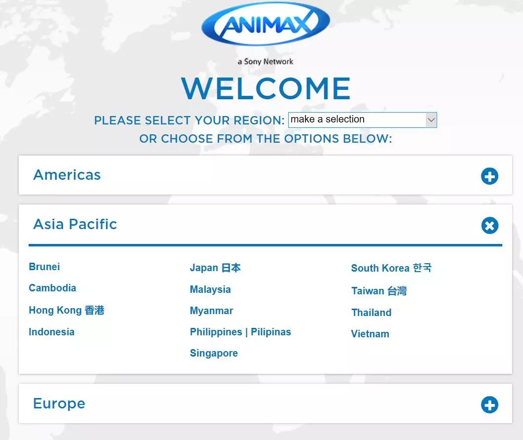Viewport: 523px width, 440px height.
Task: Open Malaysia link
Action: pyautogui.click(x=210, y=289)
